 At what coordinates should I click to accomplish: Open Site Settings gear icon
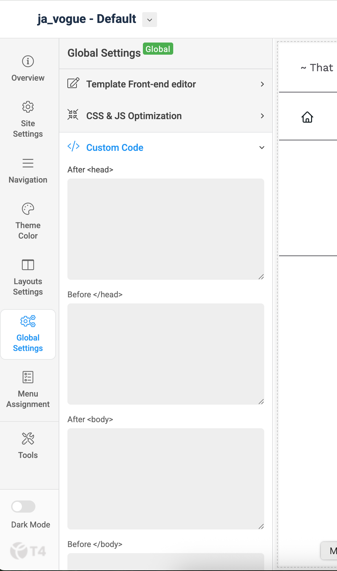coord(28,107)
